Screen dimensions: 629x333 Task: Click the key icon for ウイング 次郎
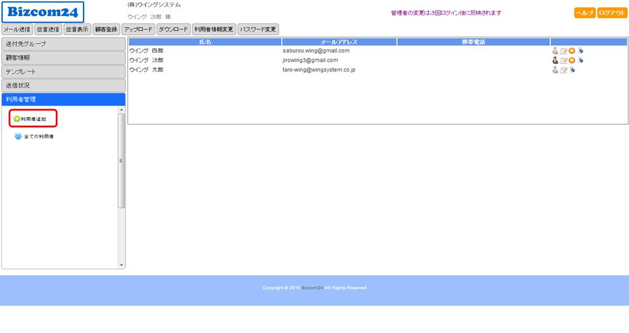click(580, 60)
